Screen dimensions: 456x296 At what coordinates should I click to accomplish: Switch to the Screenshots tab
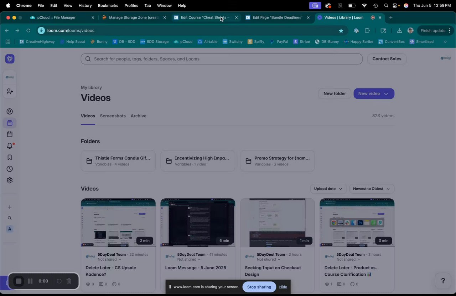tap(113, 116)
